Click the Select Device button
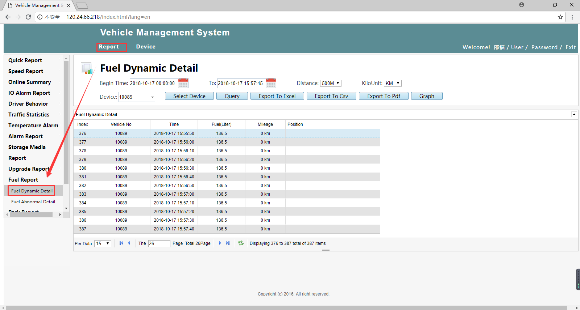Image resolution: width=580 pixels, height=310 pixels. tap(189, 96)
